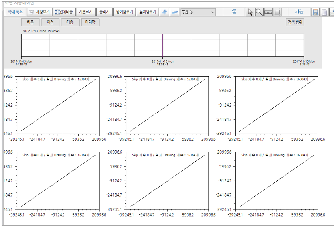The height and width of the screenshot is (227, 336).
Task: Click the blue plus zoom-in icon
Action: (164, 12)
